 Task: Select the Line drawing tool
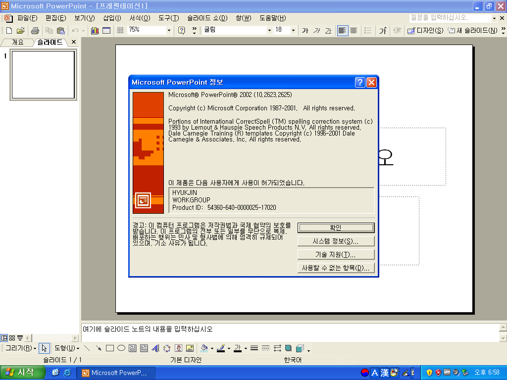click(87, 348)
